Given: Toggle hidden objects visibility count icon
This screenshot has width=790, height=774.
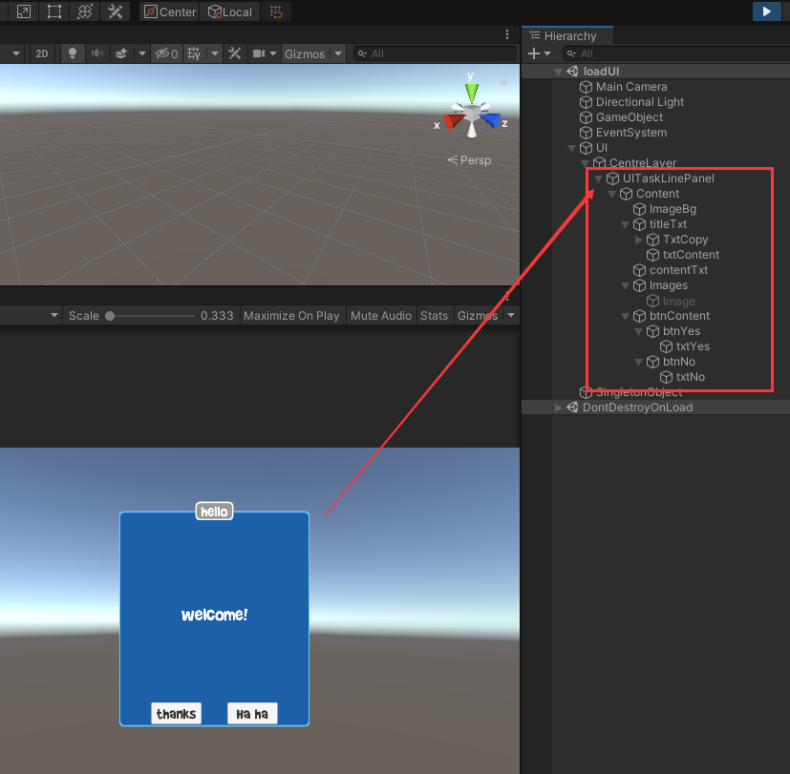Looking at the screenshot, I should (166, 53).
